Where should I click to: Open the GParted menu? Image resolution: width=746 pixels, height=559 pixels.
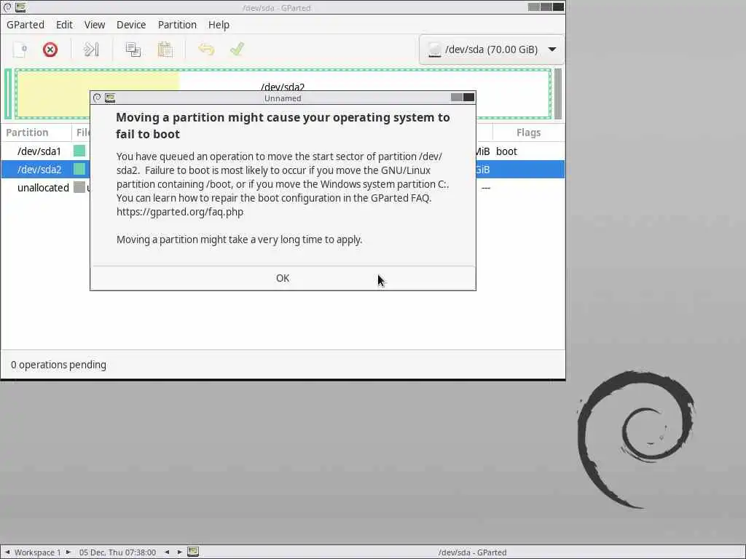25,25
